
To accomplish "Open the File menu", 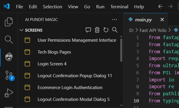I will pos(19,7).
